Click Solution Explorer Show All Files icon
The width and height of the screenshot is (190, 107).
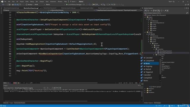tap(156, 11)
